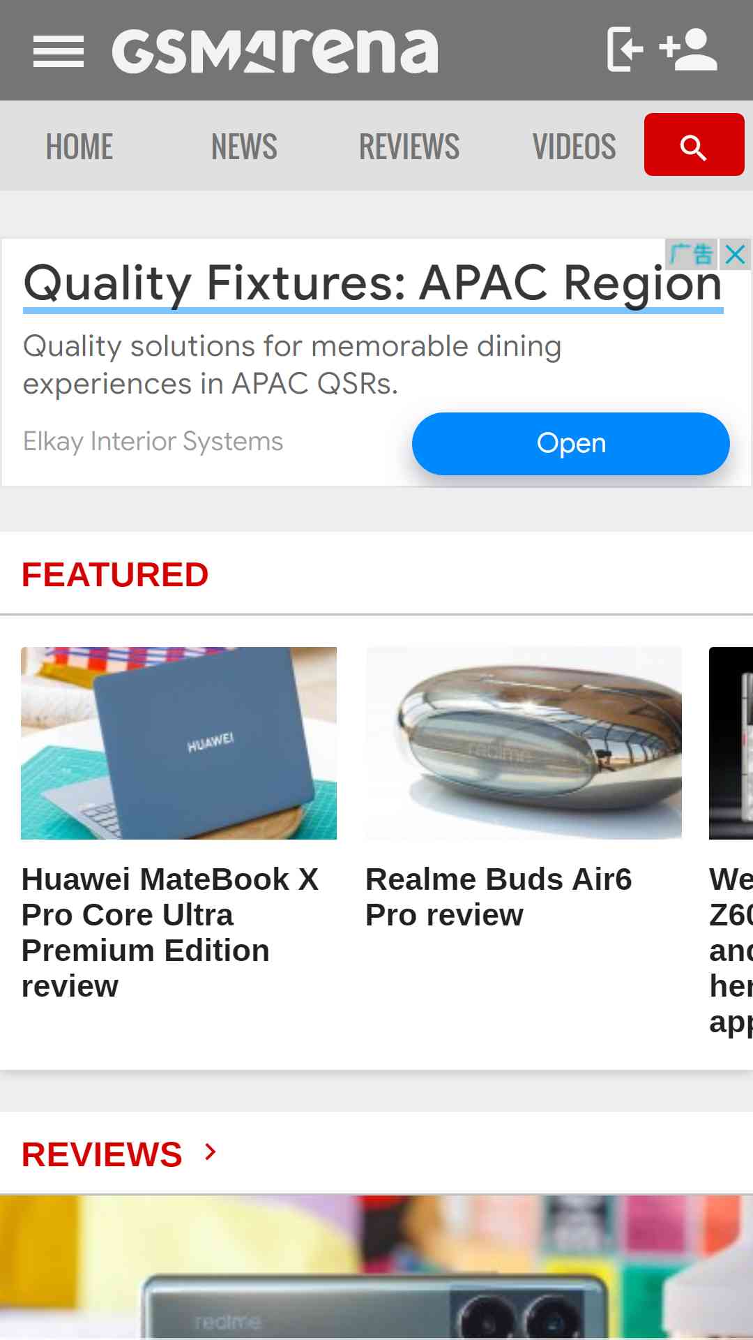Click the blue Open ad button
The image size is (753, 1340).
570,444
